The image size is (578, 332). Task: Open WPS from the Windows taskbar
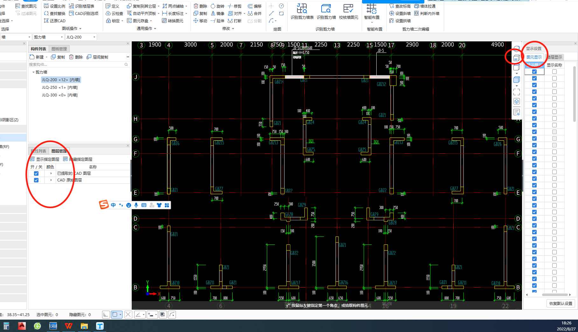pos(68,326)
